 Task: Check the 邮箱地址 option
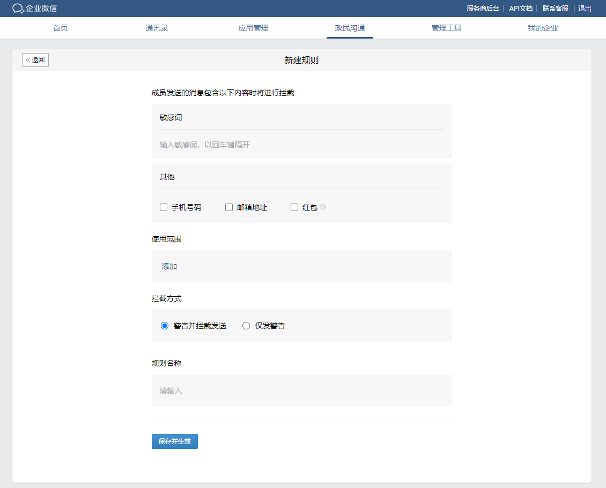(229, 207)
